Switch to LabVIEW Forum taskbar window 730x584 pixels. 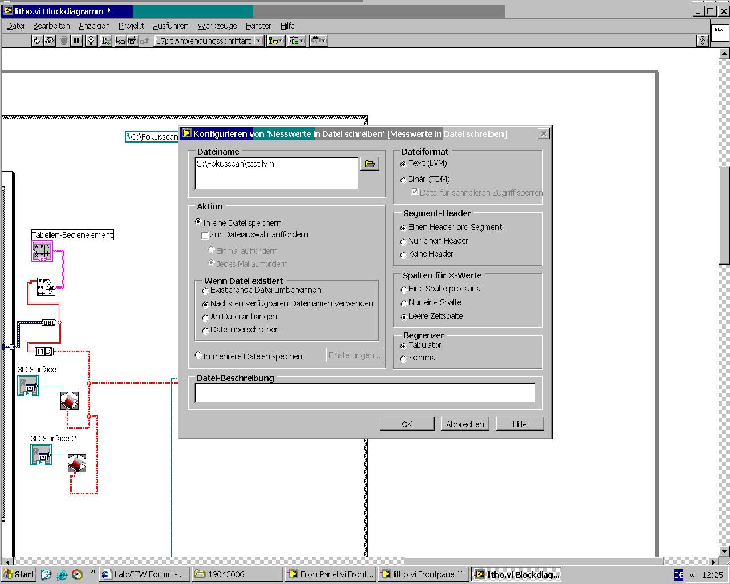coord(144,574)
